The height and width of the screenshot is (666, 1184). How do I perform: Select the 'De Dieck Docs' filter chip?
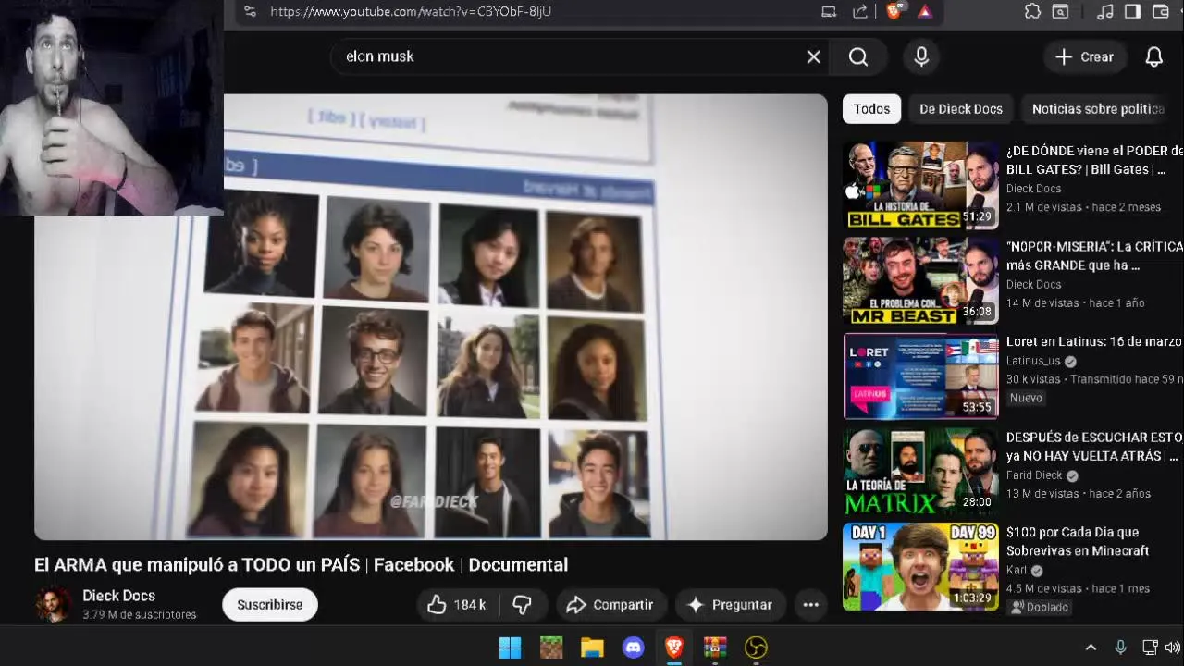(961, 109)
